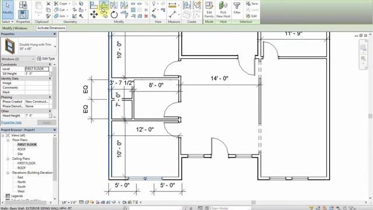
Task: Collapse the Constraints property group
Action: pos(50,65)
